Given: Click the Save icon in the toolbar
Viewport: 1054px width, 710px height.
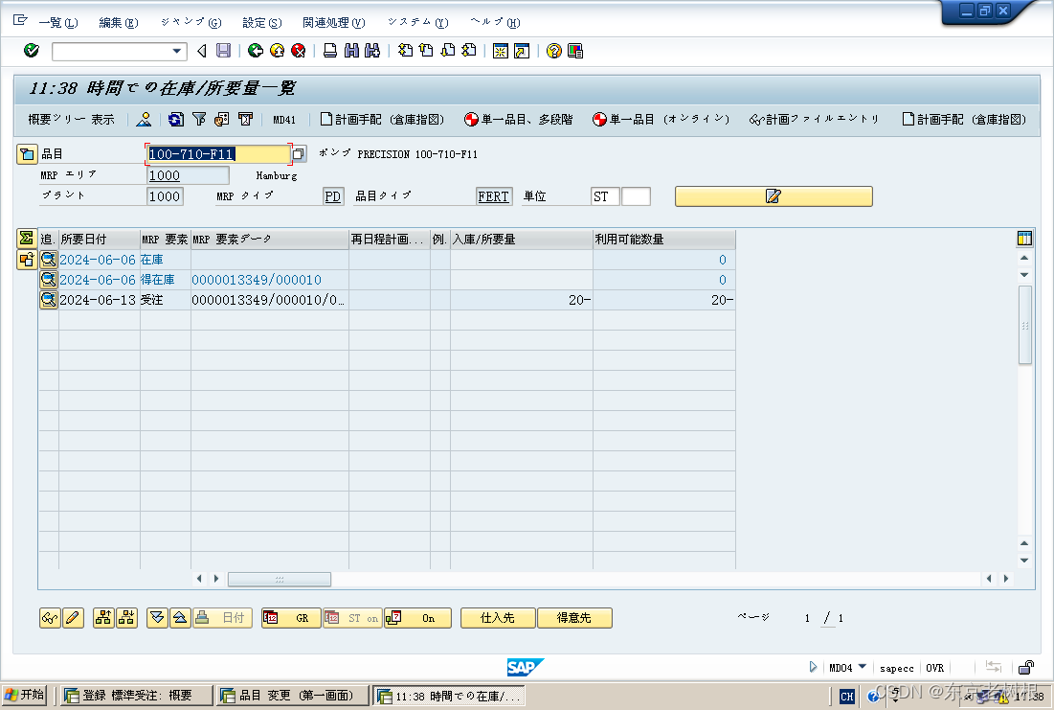Looking at the screenshot, I should 223,51.
